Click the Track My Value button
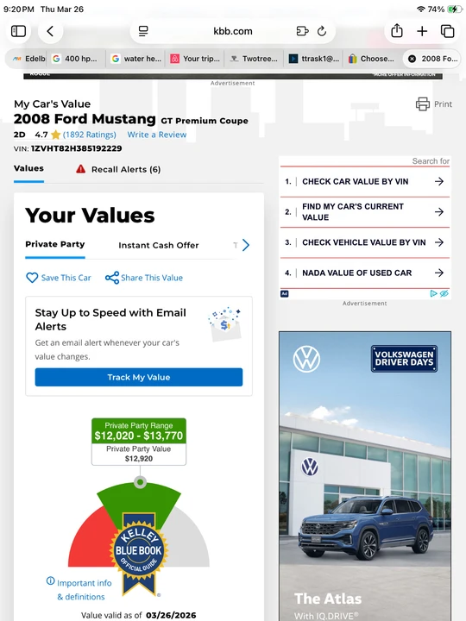 click(139, 377)
